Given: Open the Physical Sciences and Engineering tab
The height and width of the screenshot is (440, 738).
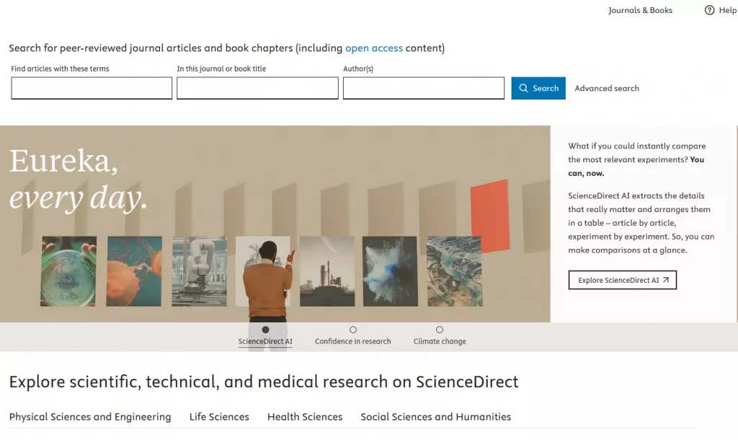Looking at the screenshot, I should pos(90,416).
